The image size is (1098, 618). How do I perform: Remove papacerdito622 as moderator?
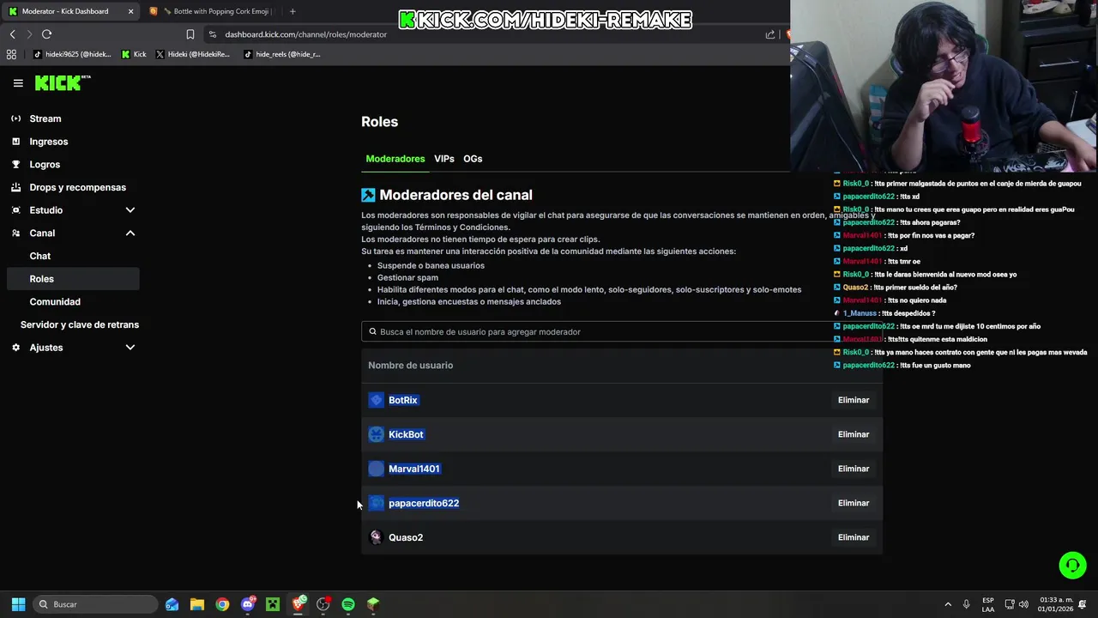coord(854,503)
